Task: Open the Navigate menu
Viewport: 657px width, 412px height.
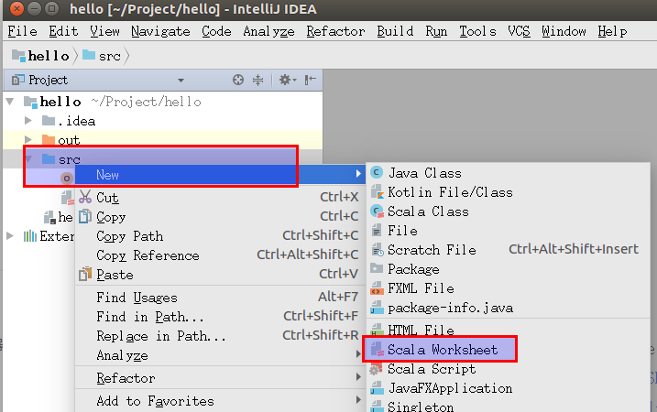Action: point(160,31)
